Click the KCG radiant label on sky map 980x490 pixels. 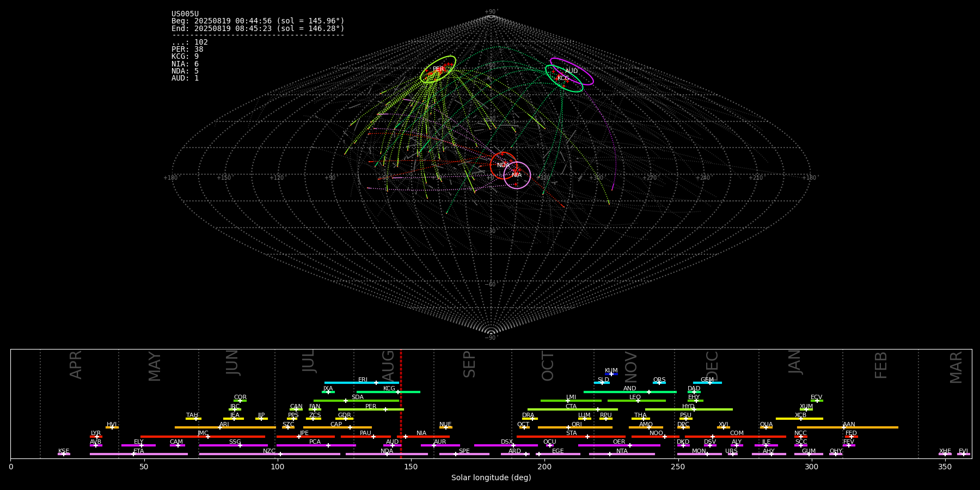tap(563, 78)
